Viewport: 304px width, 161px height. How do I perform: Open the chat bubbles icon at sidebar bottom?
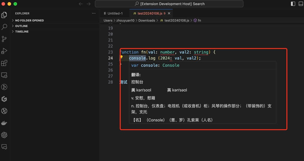[x=4, y=147]
